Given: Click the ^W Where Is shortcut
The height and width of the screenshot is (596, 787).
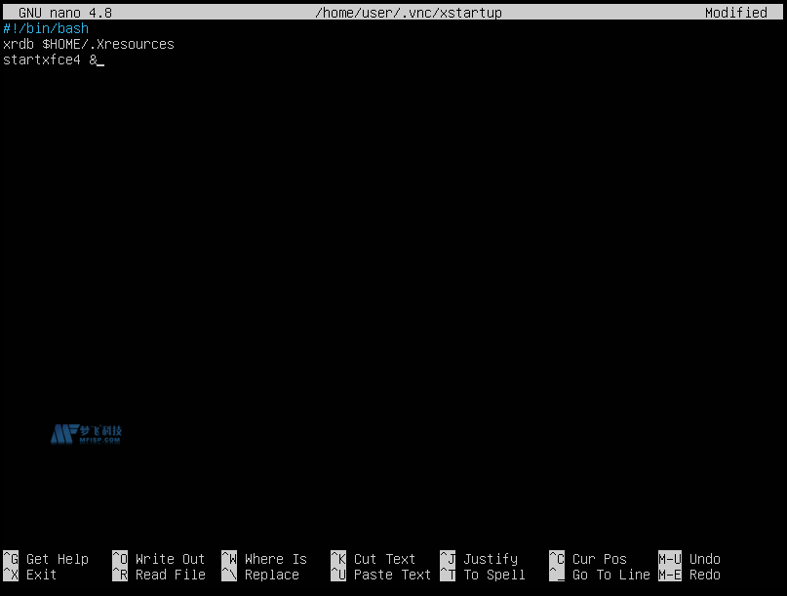Looking at the screenshot, I should coord(264,559).
